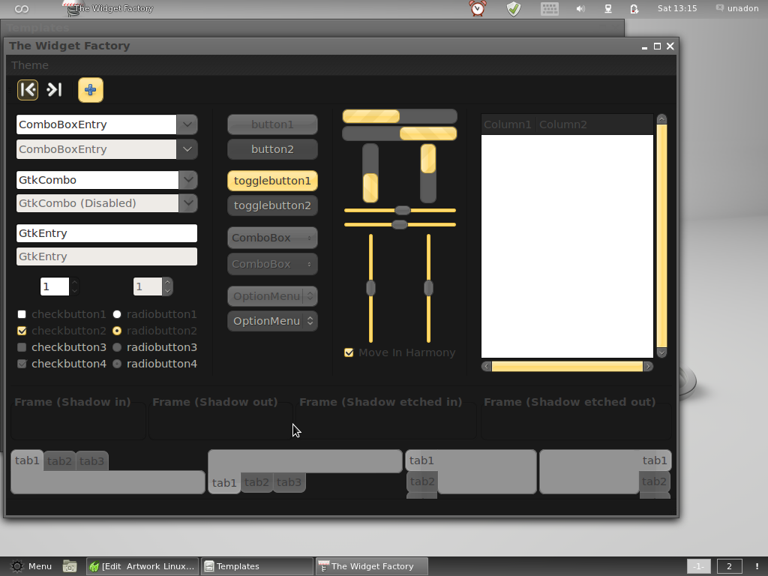Click the lower horizontal scale slider handle
768x576 pixels.
tap(400, 225)
